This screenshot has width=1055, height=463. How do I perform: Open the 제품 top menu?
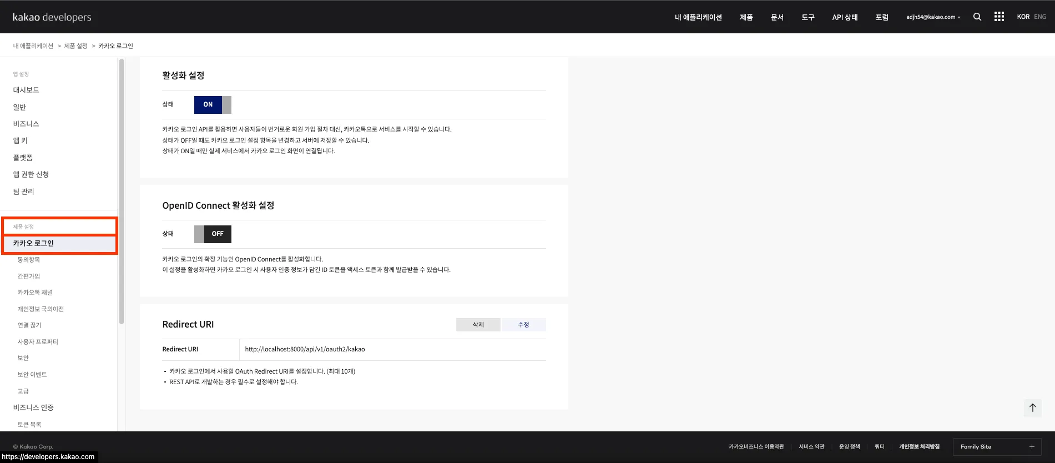point(746,17)
